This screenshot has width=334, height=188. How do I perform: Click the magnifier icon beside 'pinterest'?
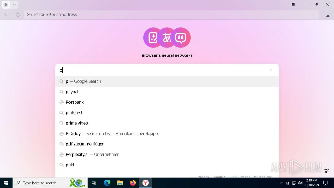click(62, 113)
